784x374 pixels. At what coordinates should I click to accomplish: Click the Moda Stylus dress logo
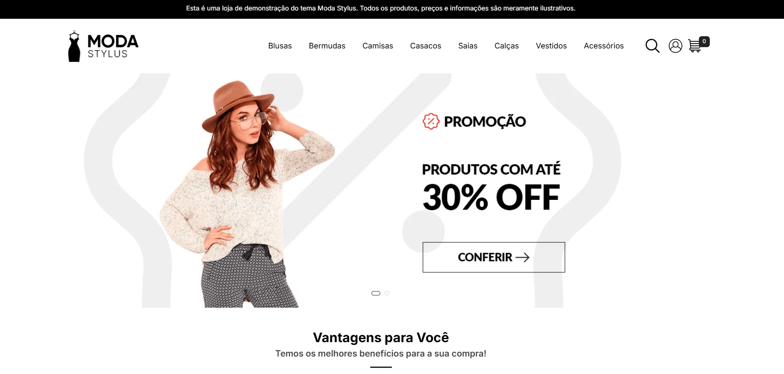click(x=103, y=46)
